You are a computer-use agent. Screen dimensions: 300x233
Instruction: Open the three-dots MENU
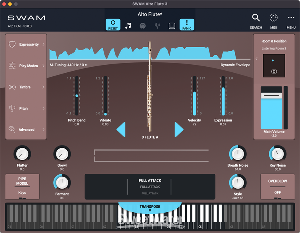tap(291, 21)
